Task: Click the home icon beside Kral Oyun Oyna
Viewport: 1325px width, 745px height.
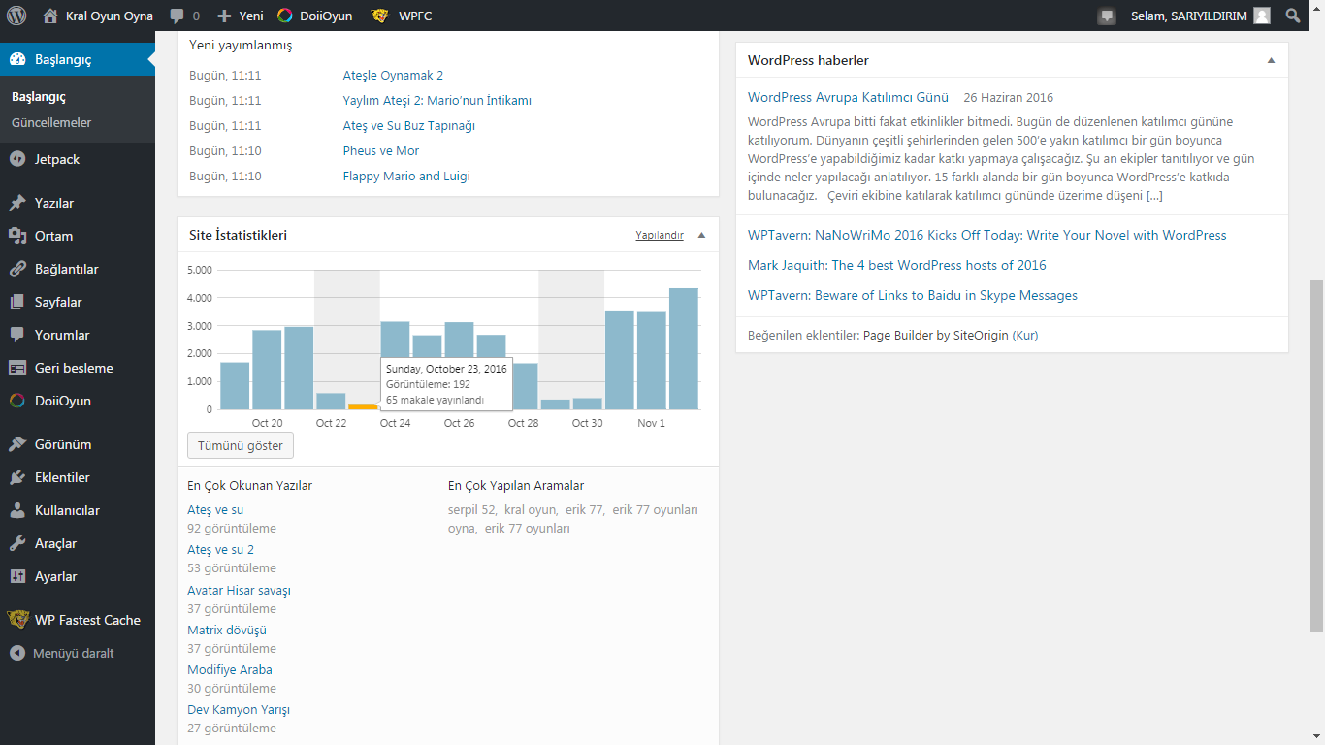Action: point(50,16)
